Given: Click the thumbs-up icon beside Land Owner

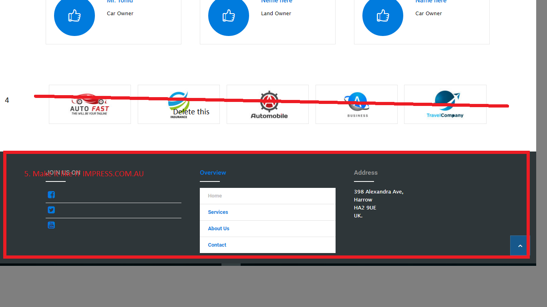Looking at the screenshot, I should pos(228,16).
